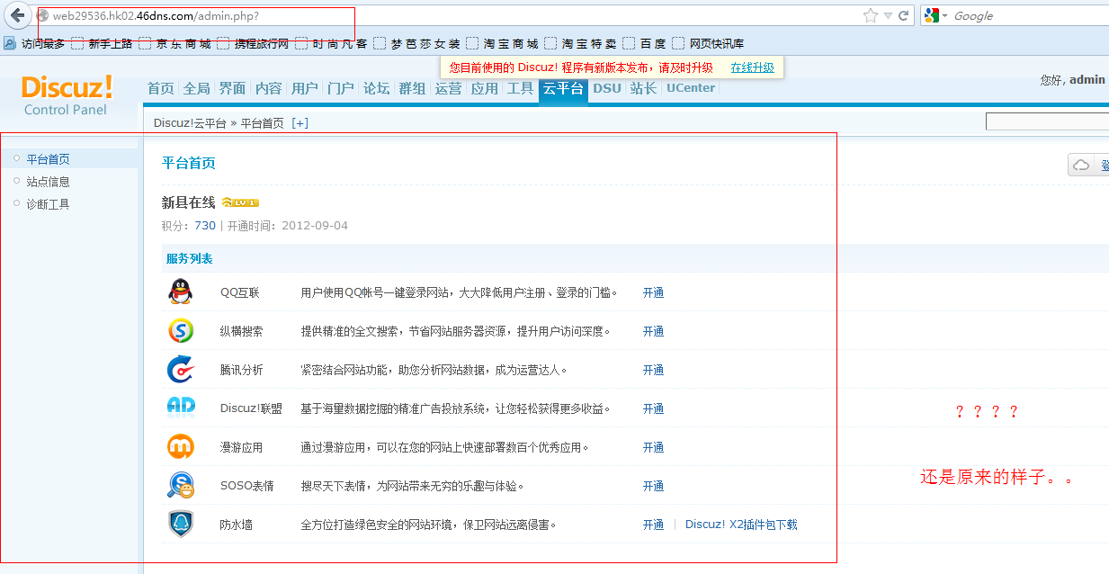Open the 用户 admin menu
This screenshot has height=574, width=1109.
click(305, 88)
